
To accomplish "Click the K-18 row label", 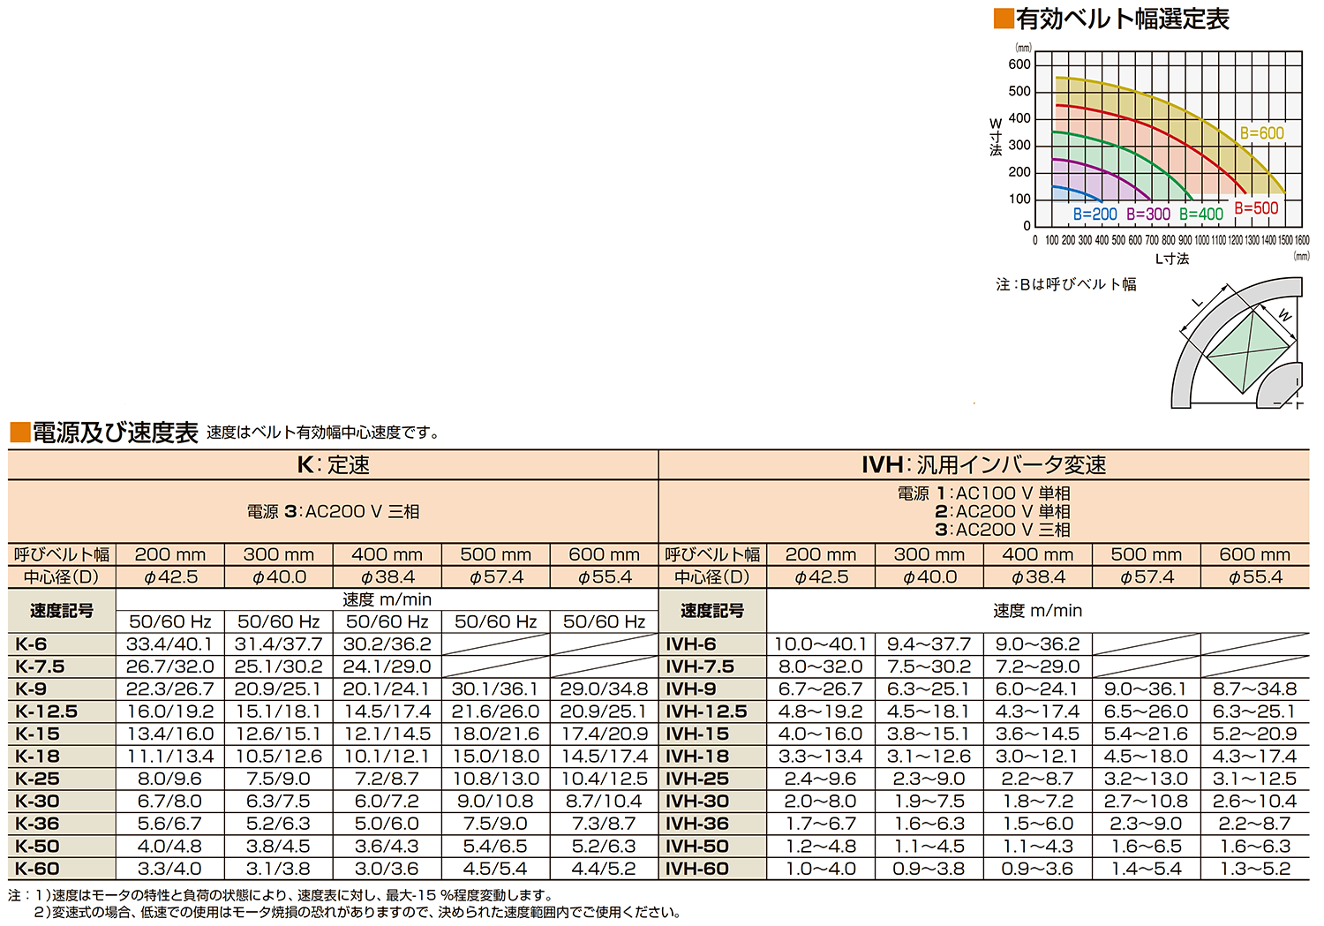I will coord(62,757).
